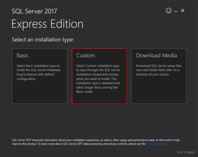Click the version number 14.1710.3866.2
This screenshot has width=198, height=157.
[186, 153]
